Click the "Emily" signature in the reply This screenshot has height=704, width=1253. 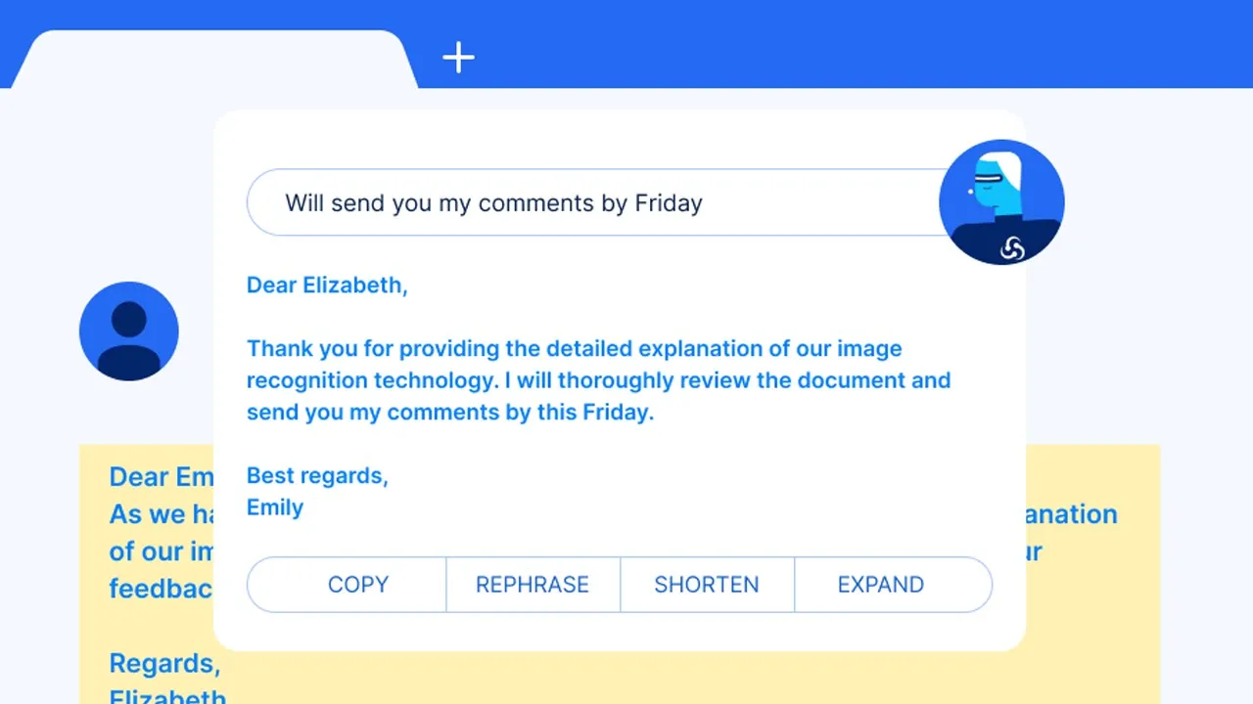pyautogui.click(x=275, y=507)
